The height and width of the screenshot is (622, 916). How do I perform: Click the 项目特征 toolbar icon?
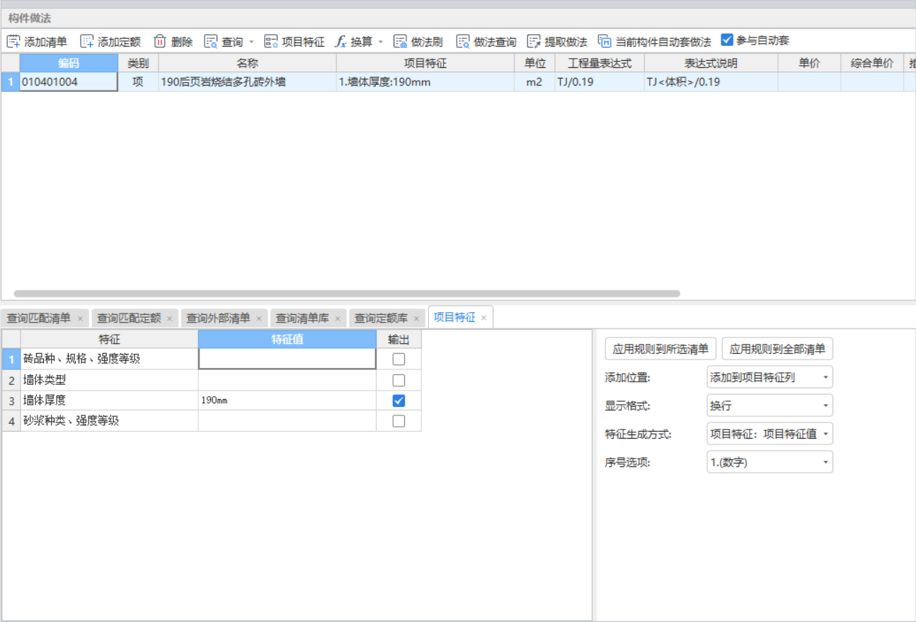[271, 42]
